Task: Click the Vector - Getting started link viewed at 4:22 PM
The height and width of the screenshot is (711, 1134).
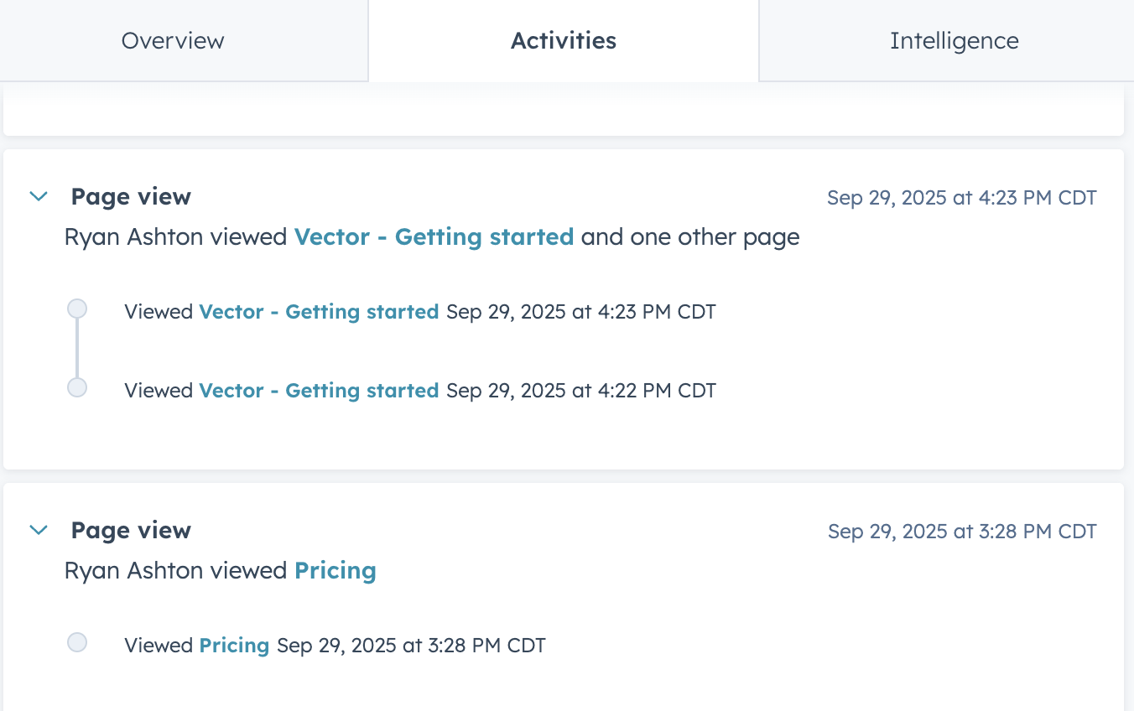Action: coord(319,391)
